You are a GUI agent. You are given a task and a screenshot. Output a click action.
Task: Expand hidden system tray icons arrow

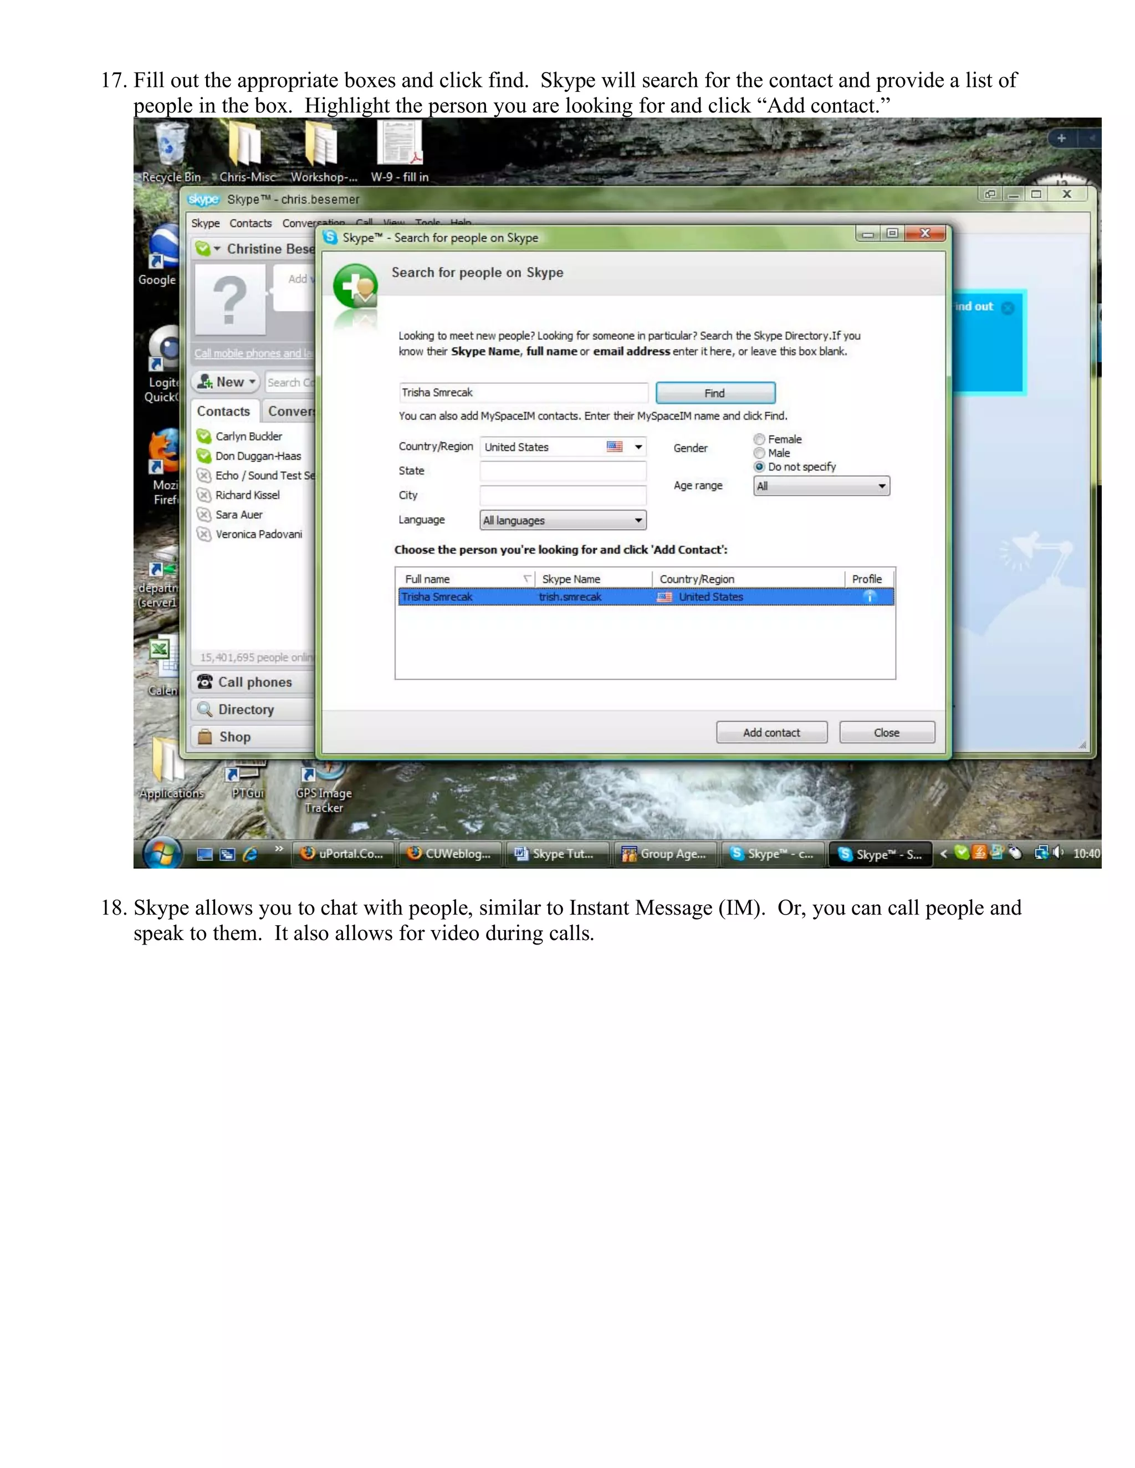click(943, 854)
